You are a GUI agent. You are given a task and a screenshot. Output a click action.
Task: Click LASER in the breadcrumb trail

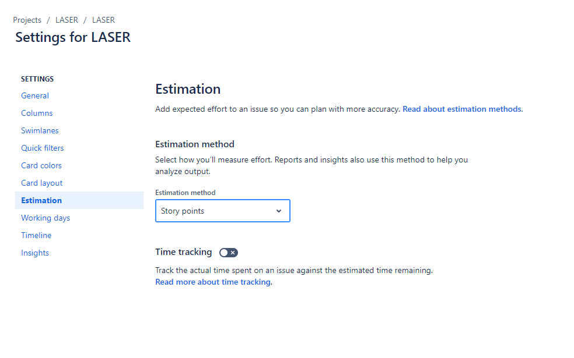66,20
